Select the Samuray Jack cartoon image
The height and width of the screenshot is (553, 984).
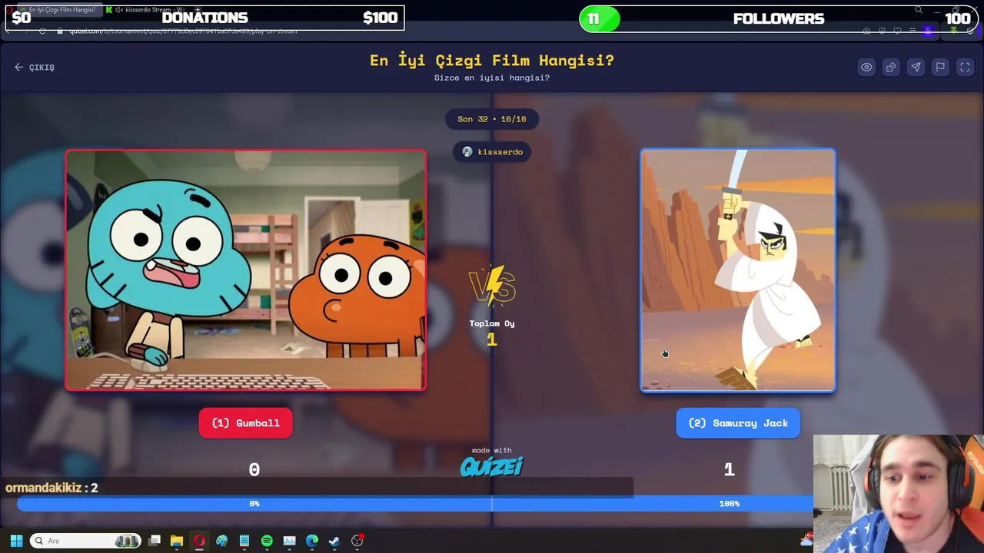738,270
